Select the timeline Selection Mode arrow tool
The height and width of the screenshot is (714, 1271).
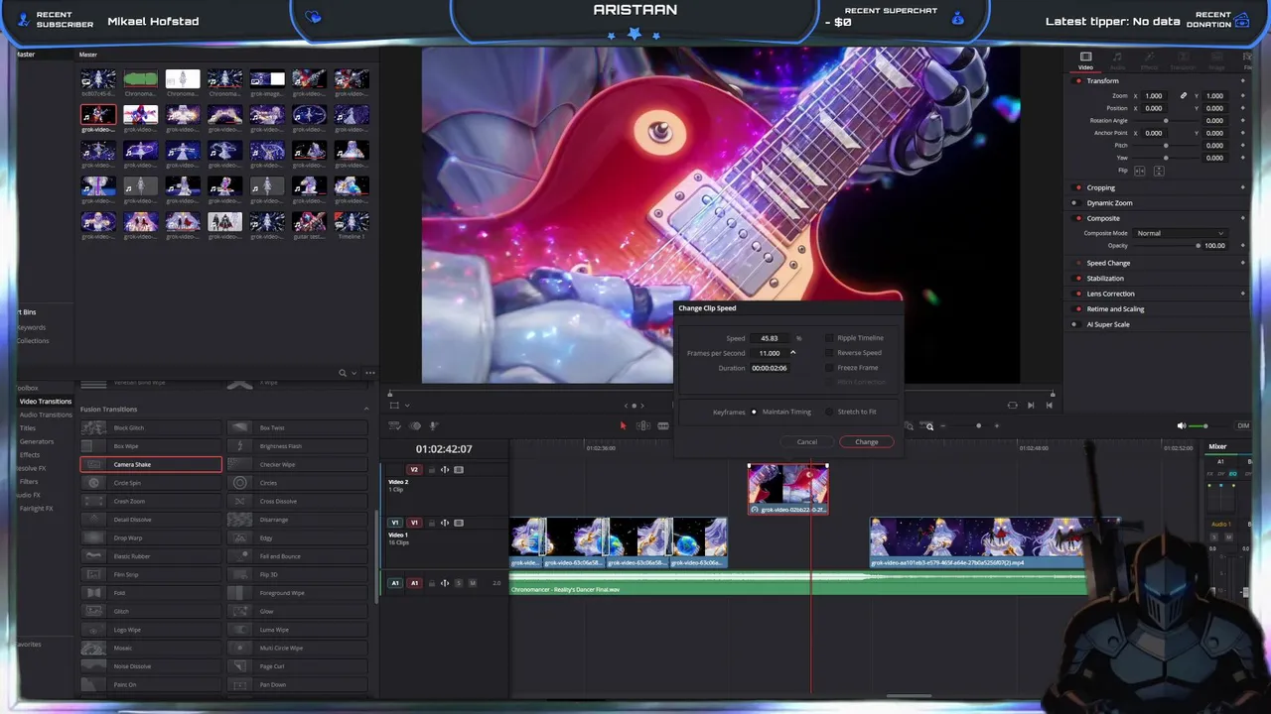pyautogui.click(x=623, y=425)
